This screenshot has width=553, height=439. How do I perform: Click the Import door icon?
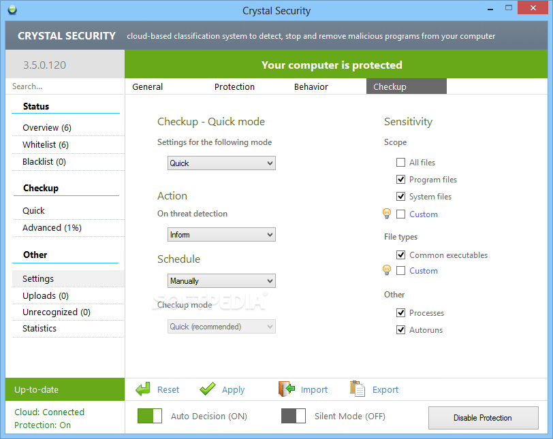pyautogui.click(x=286, y=389)
